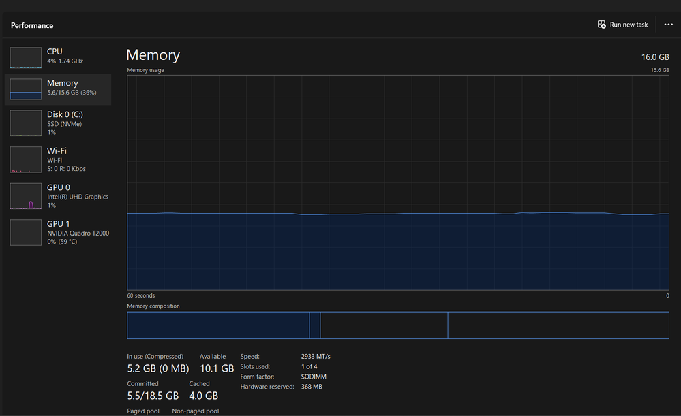Open the CPU entry in the sidebar
The height and width of the screenshot is (416, 681).
58,57
